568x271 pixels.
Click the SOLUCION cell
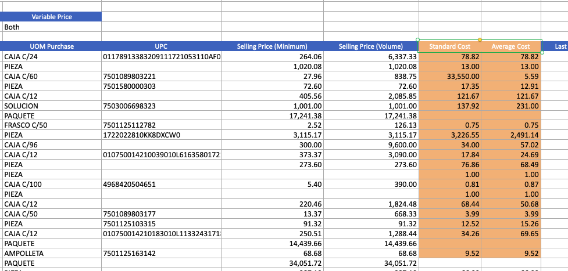point(51,106)
